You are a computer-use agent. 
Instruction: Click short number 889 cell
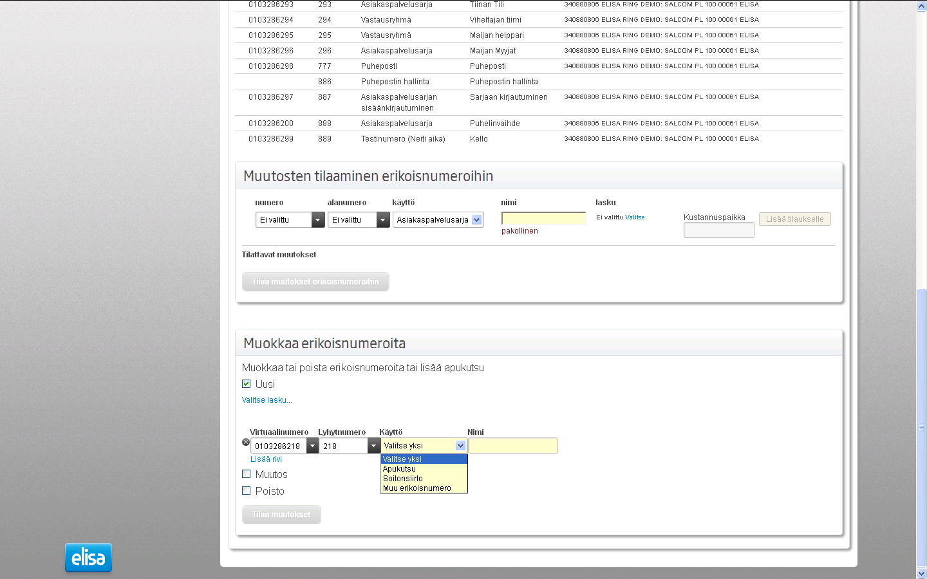click(325, 139)
